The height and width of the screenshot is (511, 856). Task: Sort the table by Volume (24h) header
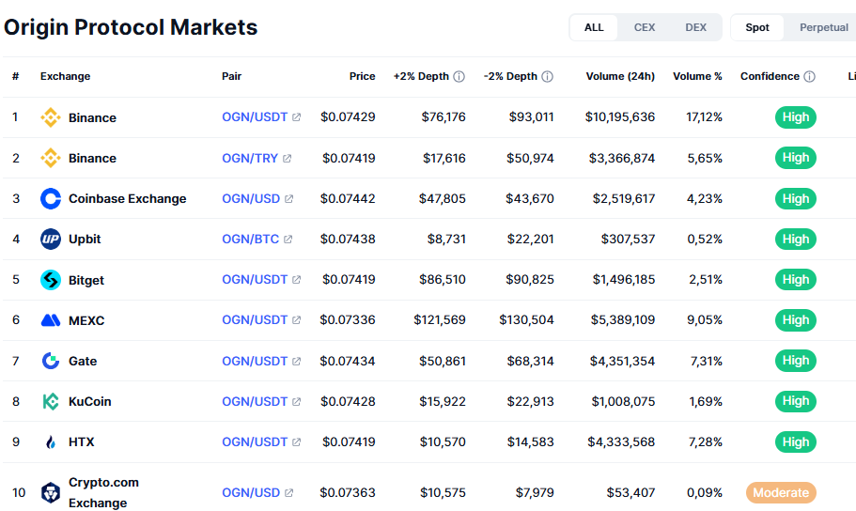[620, 76]
